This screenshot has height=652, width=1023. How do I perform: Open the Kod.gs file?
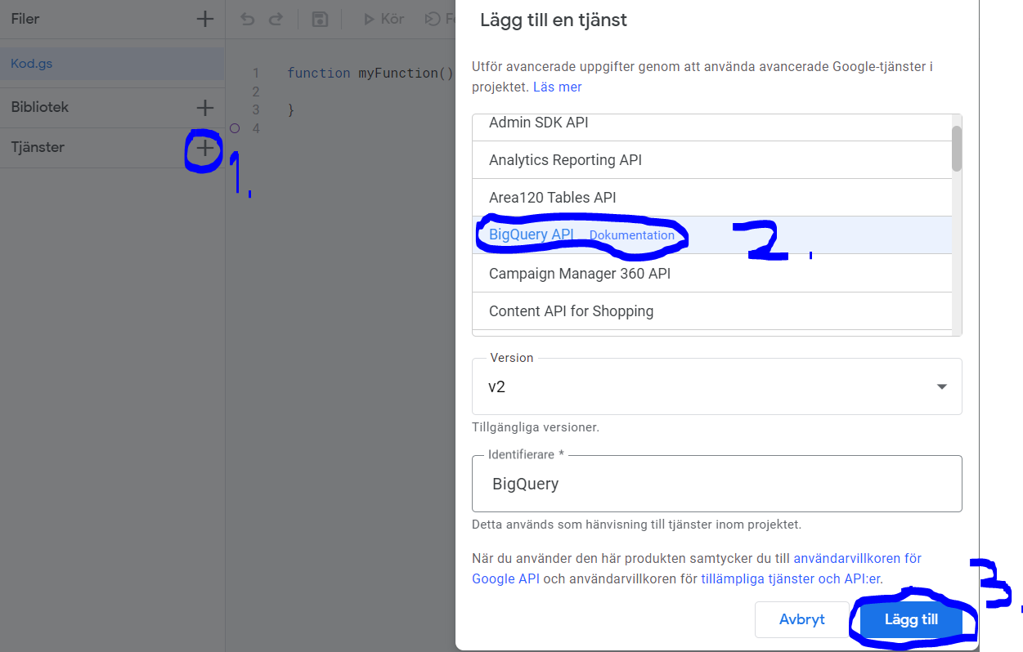(x=112, y=63)
